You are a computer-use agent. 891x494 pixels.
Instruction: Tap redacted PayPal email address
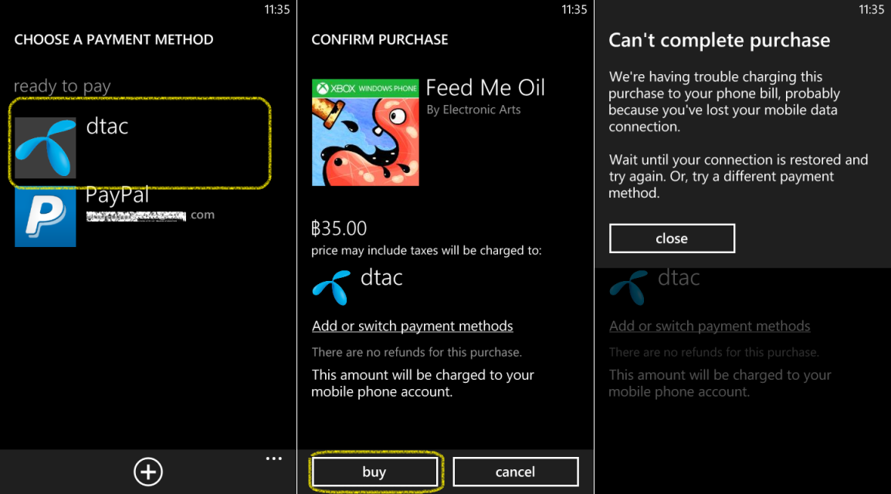point(151,215)
